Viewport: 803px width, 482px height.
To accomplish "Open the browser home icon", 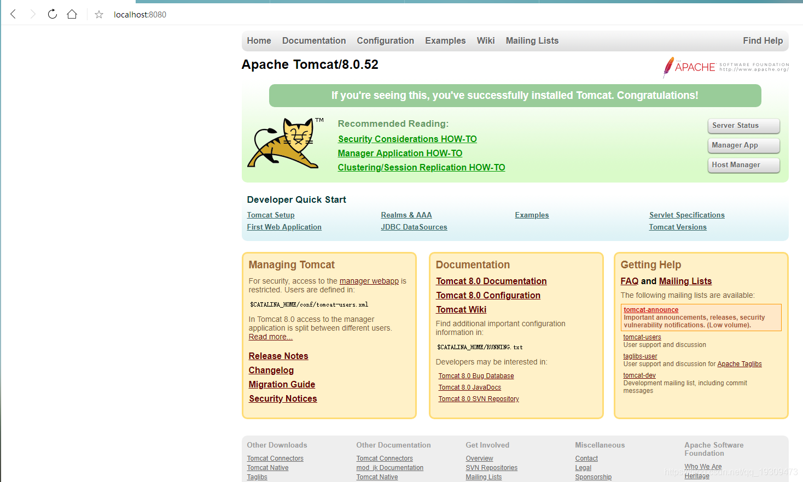I will pyautogui.click(x=72, y=14).
